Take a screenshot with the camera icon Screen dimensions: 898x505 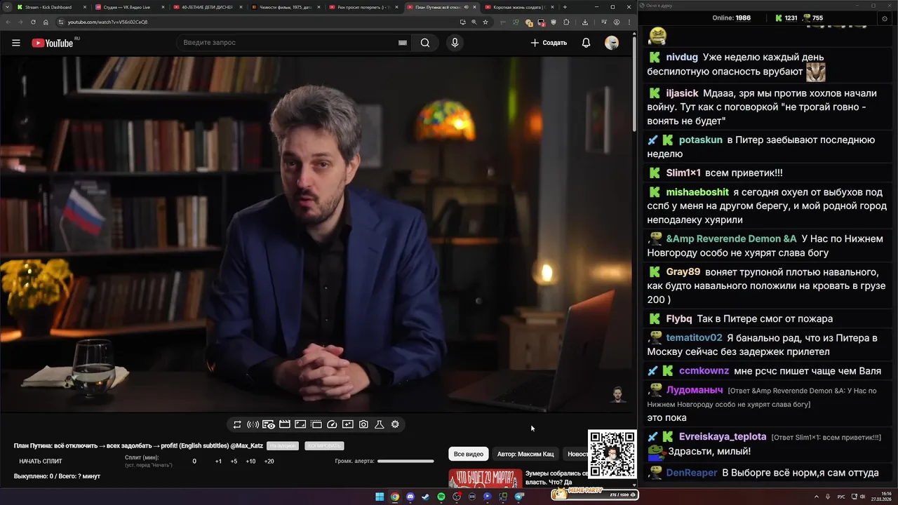tap(363, 424)
